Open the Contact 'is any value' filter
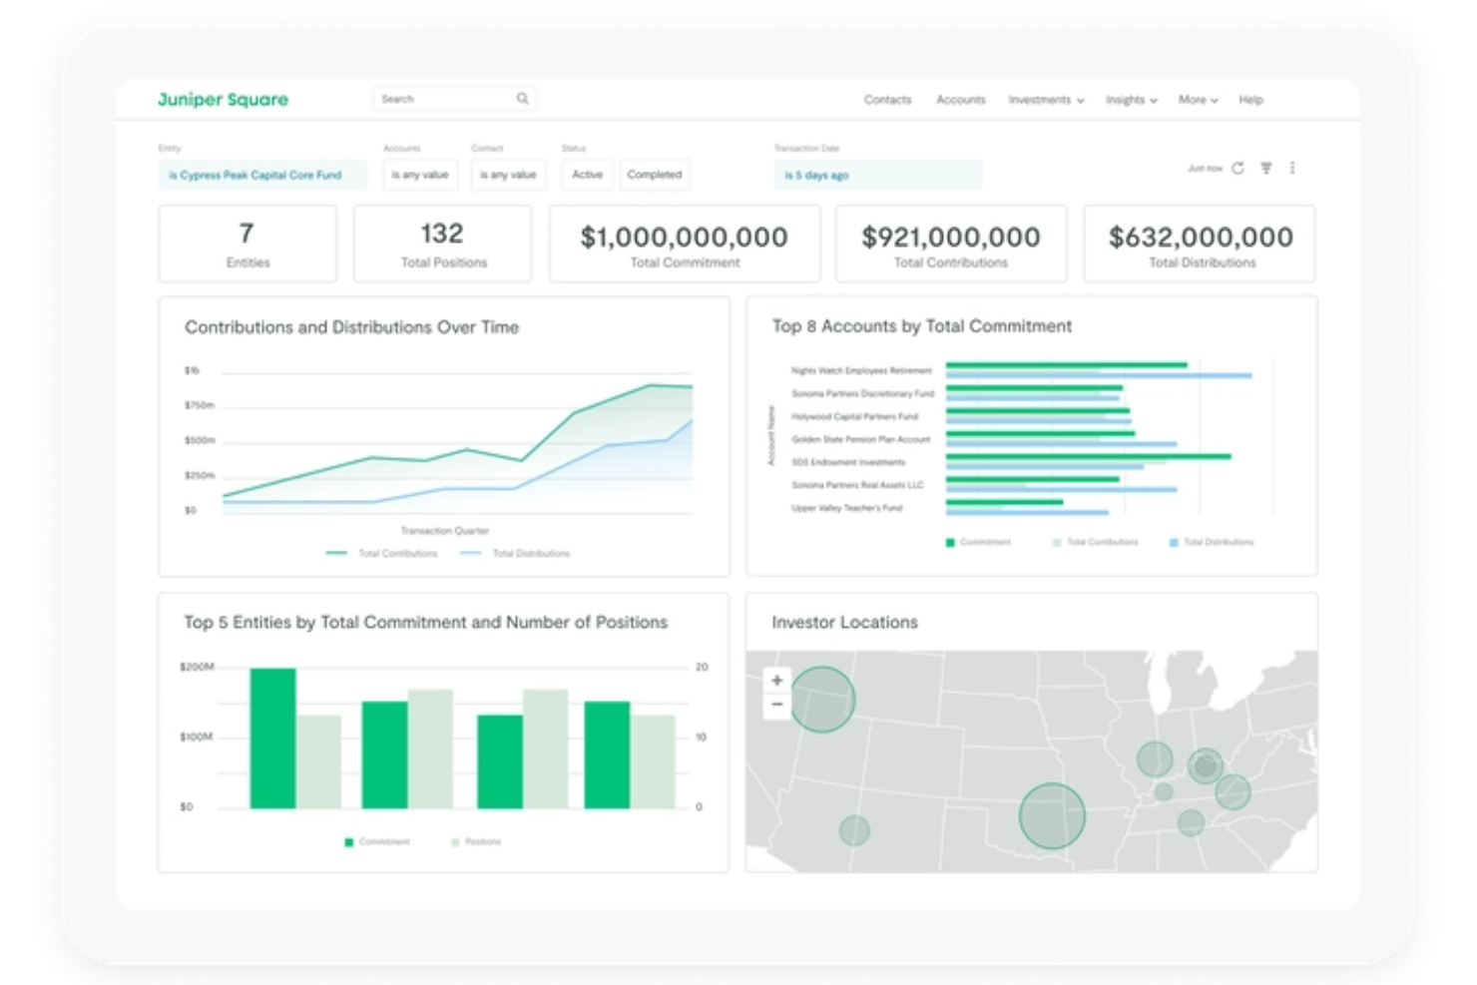Viewport: 1477px width, 985px height. point(509,175)
